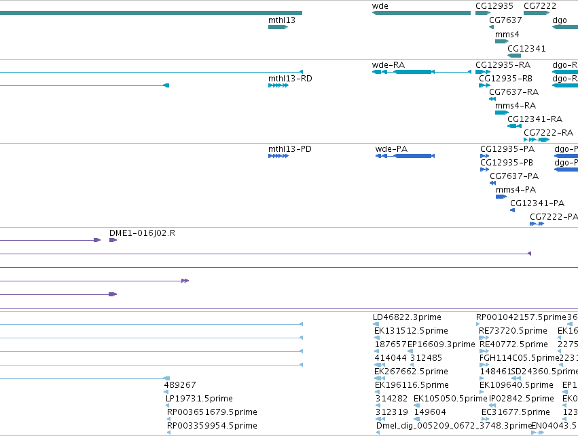Select the CG12341 gene label
The image size is (578, 436).
pos(526,49)
